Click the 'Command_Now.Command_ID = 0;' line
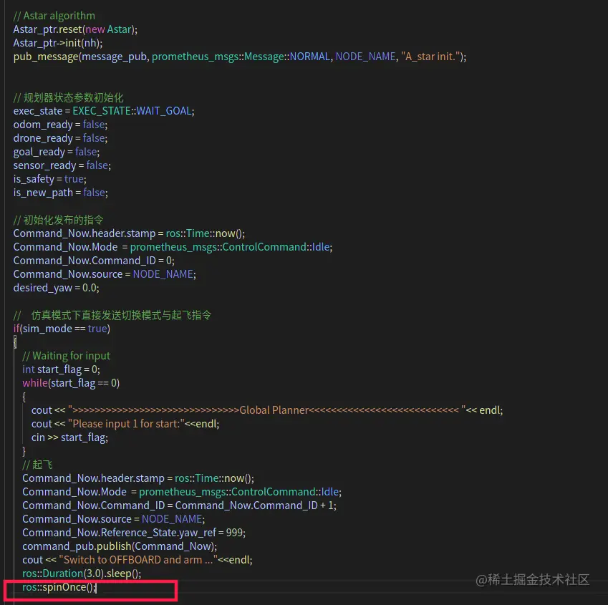608x605 pixels. [94, 261]
